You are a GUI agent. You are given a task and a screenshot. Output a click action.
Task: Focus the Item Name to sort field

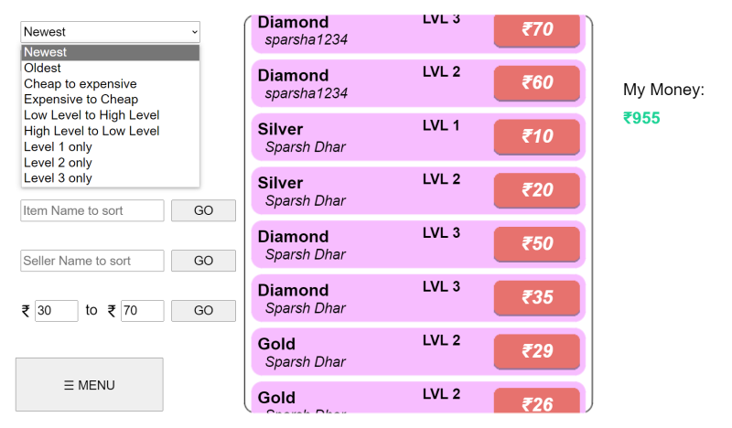point(92,210)
